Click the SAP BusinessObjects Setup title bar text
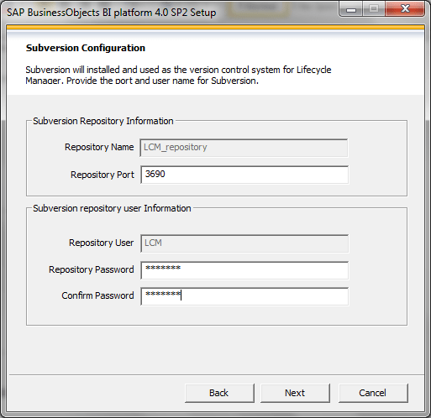This screenshot has height=418, width=431. [x=112, y=13]
